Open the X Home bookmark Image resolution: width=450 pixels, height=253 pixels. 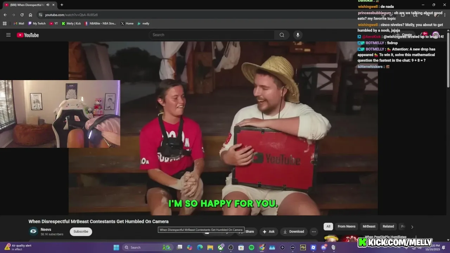pos(127,24)
